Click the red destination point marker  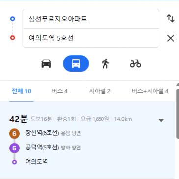click(x=13, y=38)
